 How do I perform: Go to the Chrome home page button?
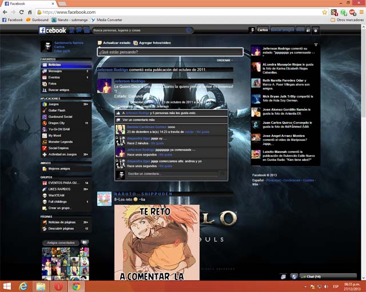click(30, 12)
